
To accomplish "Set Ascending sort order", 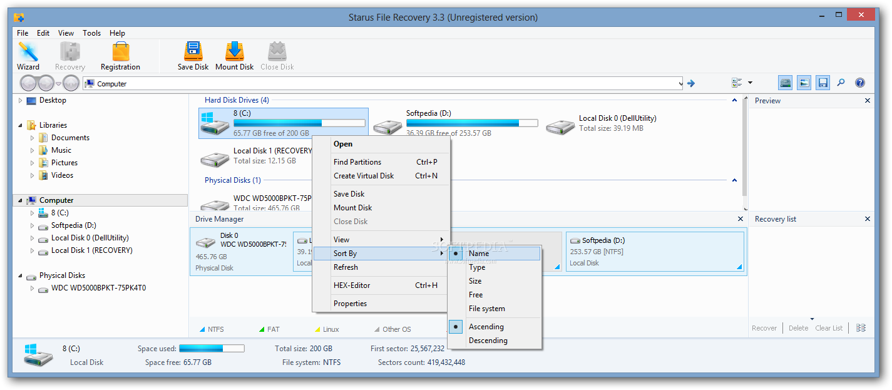I will coord(494,327).
